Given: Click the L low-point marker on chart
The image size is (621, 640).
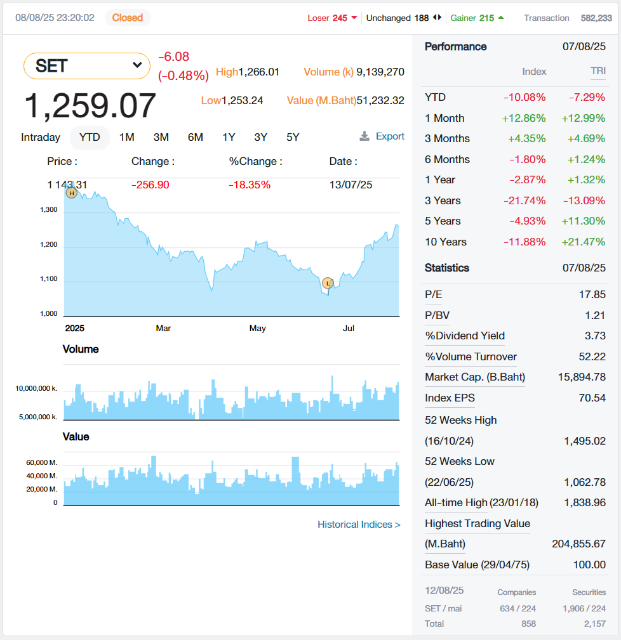Looking at the screenshot, I should tap(328, 283).
